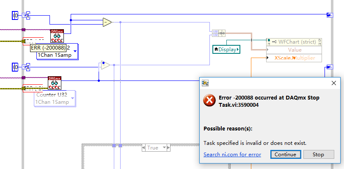
Task: Select the Value property row
Action: point(294,50)
